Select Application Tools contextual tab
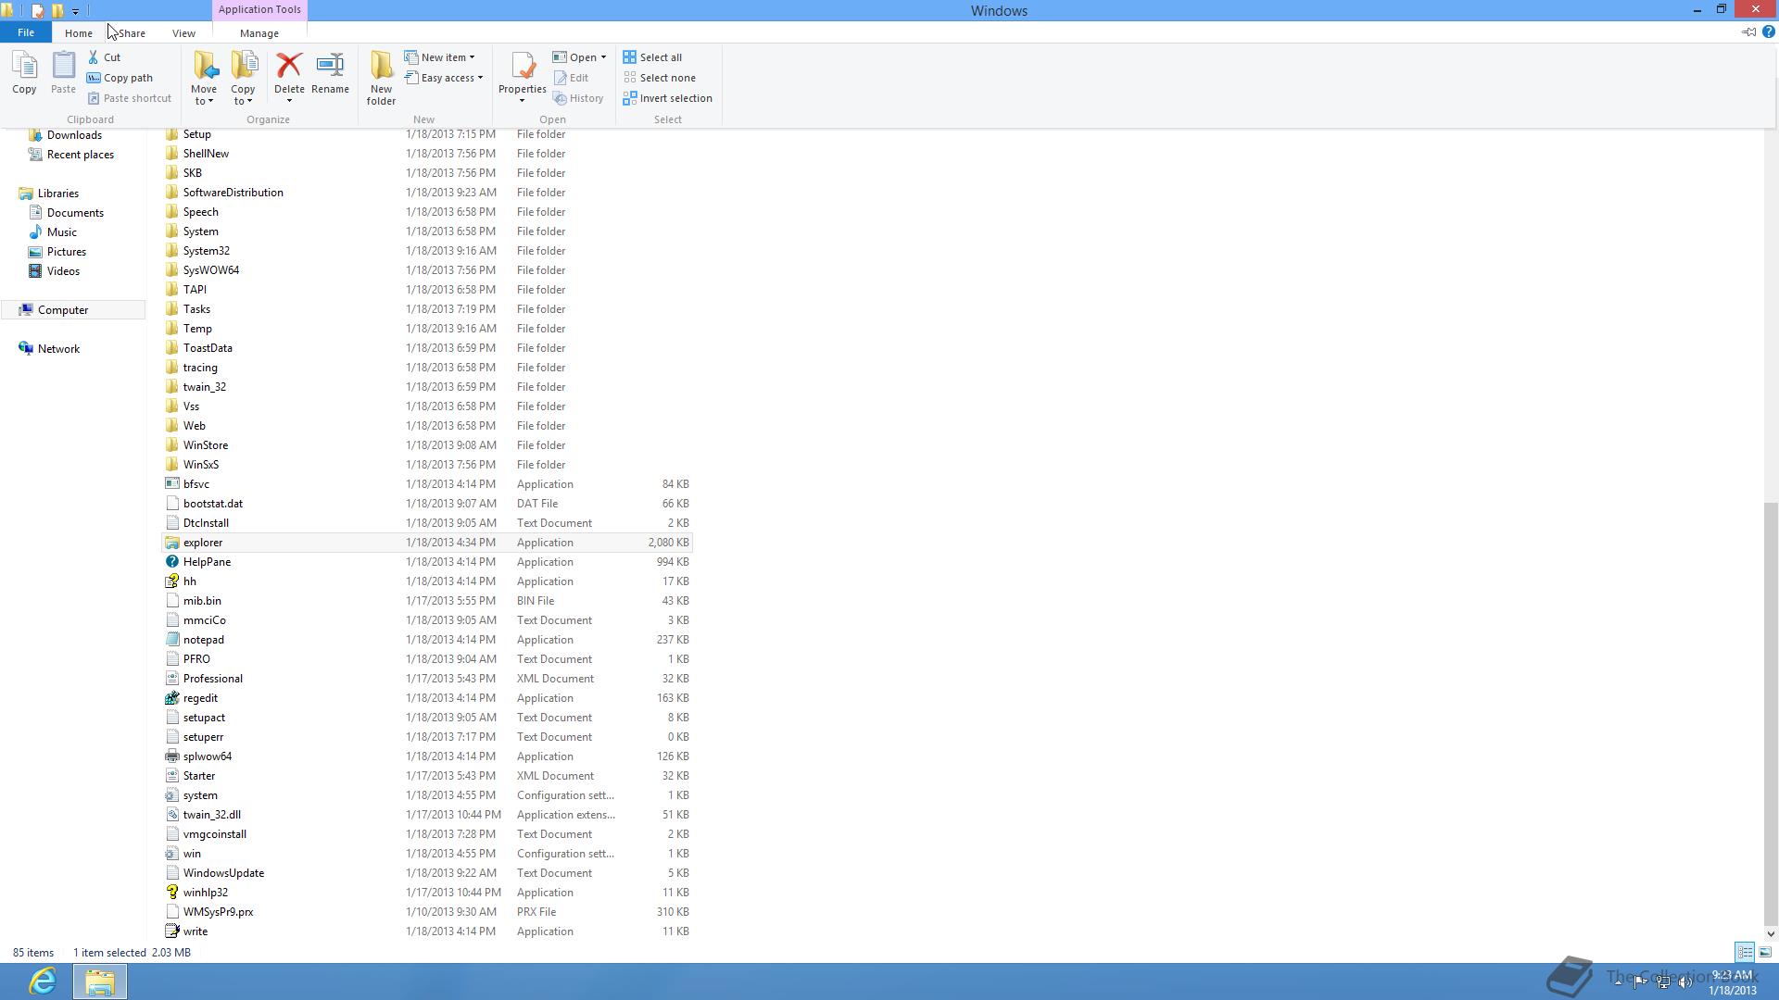 coord(259,9)
